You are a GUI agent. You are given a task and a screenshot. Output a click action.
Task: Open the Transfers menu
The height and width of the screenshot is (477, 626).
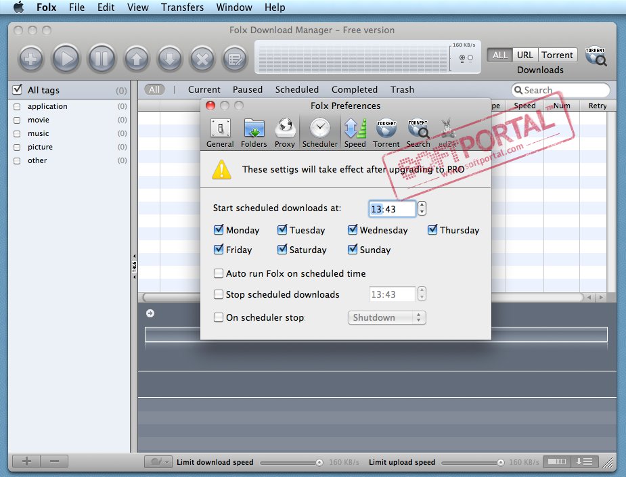(182, 7)
